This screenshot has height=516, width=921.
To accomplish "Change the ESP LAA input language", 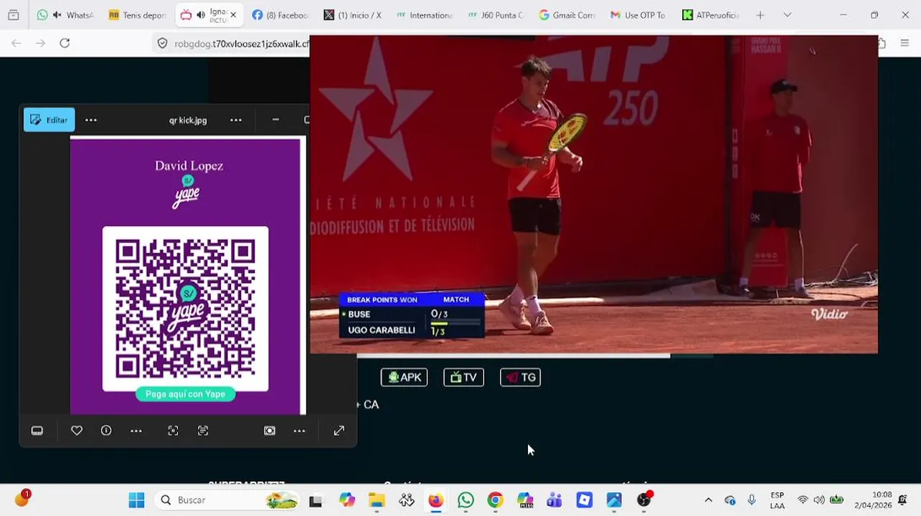I will (x=777, y=500).
